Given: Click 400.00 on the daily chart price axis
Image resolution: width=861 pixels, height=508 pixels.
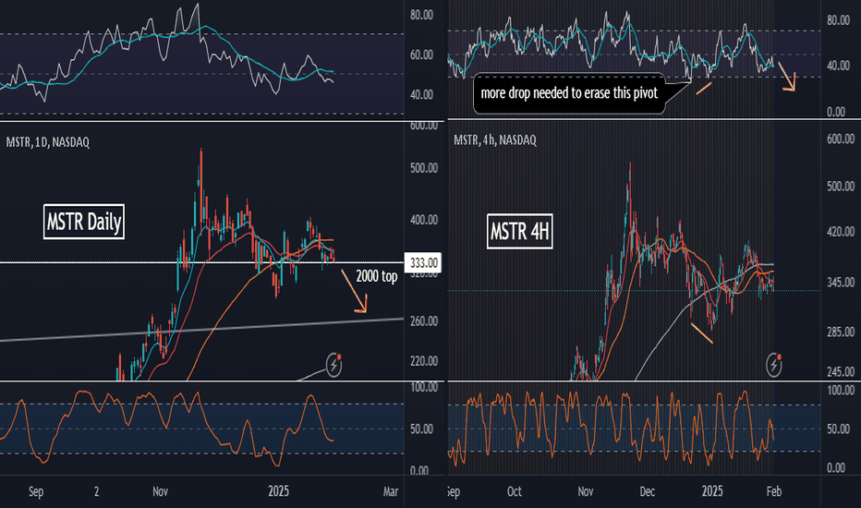Looking at the screenshot, I should [x=424, y=220].
